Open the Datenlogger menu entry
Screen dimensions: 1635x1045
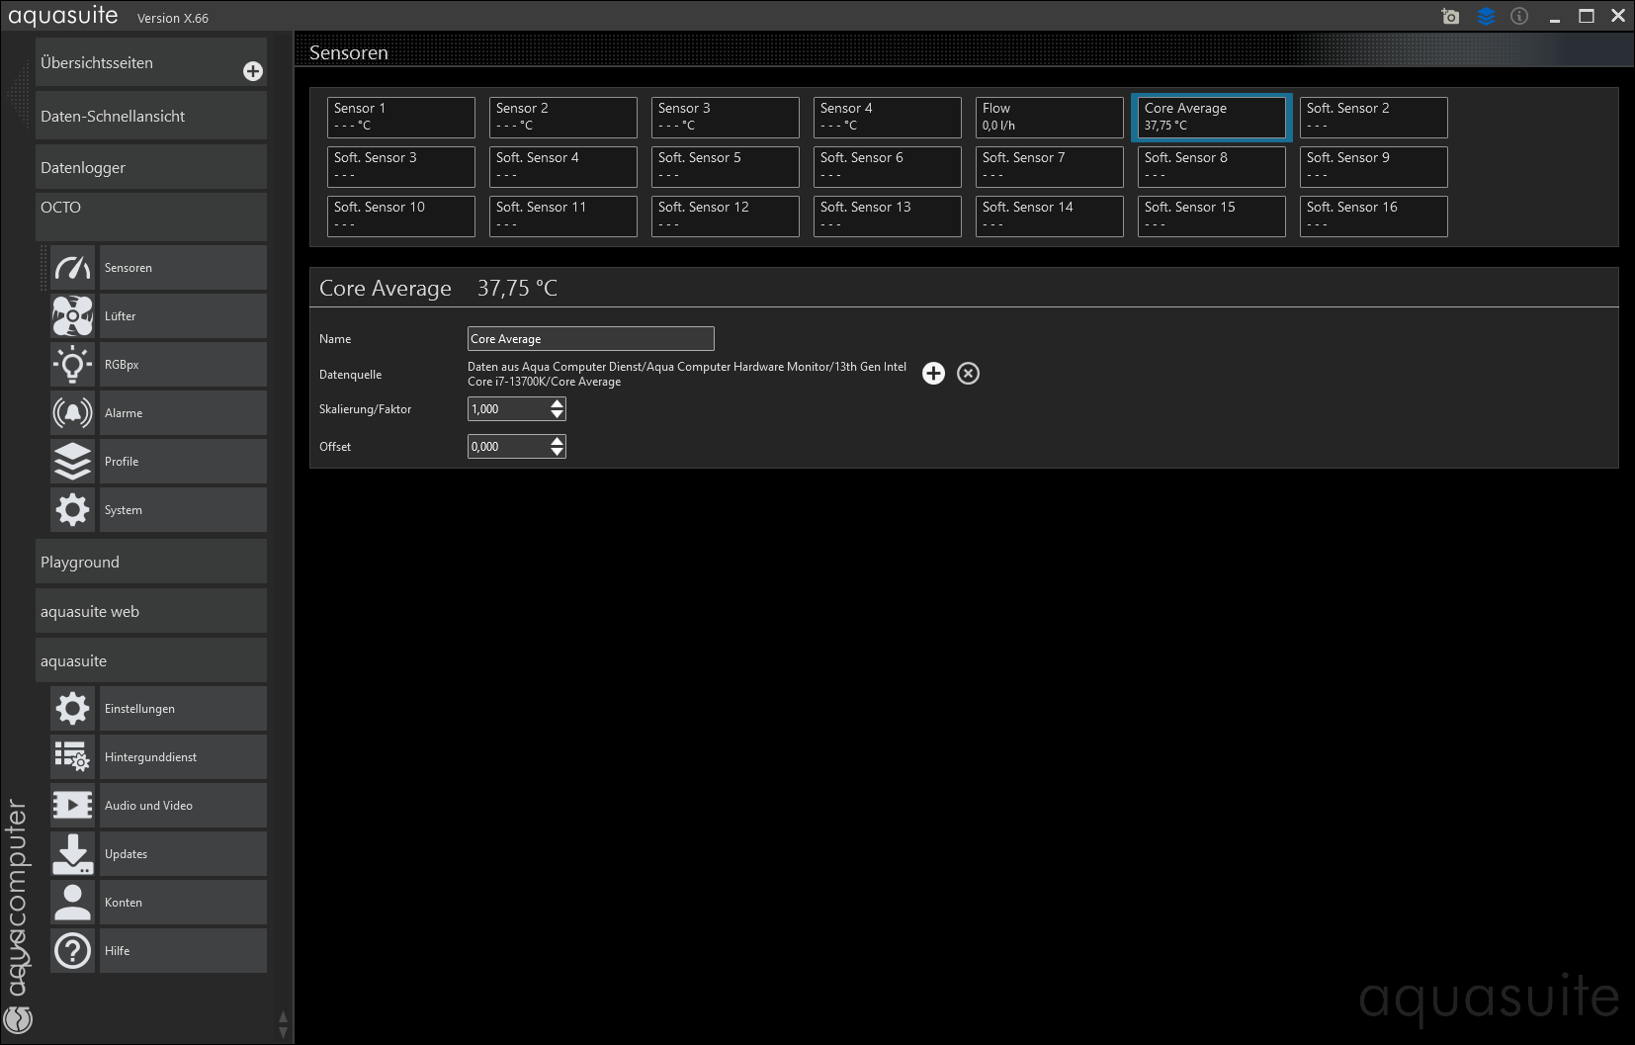click(150, 168)
